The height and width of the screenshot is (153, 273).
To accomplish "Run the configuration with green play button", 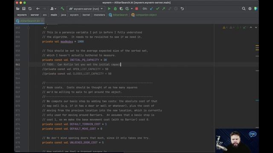I will tap(109, 8).
